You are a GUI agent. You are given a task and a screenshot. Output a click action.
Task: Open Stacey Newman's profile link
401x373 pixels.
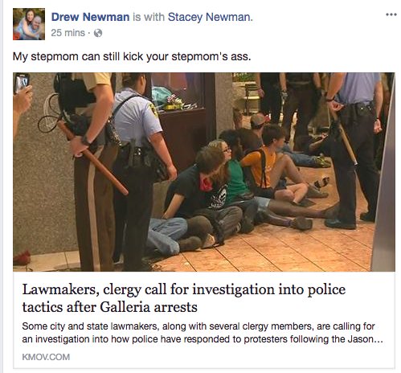(210, 17)
